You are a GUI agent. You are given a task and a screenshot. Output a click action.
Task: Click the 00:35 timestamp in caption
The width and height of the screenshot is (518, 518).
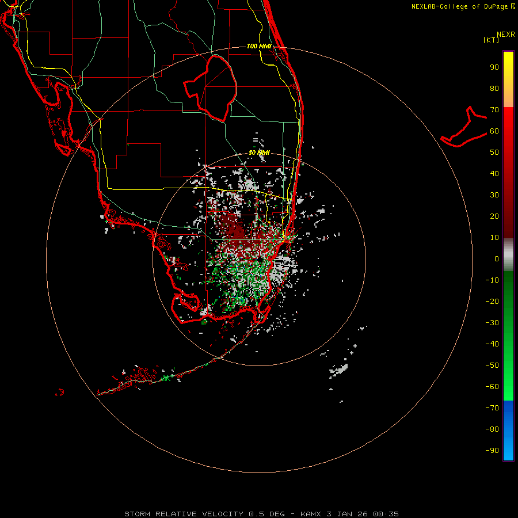point(386,514)
